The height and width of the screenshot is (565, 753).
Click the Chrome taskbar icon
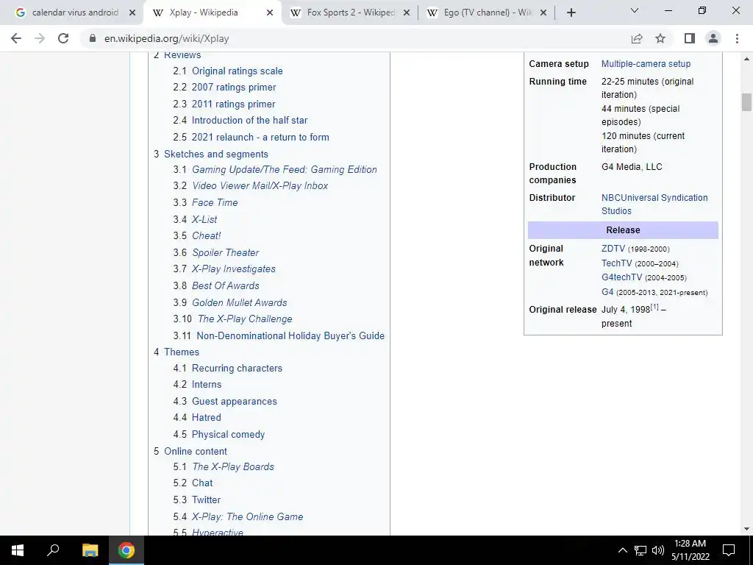click(x=126, y=550)
